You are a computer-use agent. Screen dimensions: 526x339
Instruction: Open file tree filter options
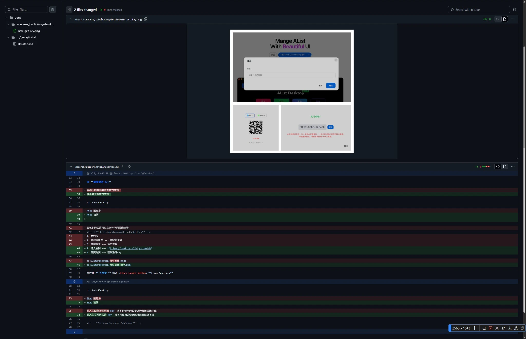(x=52, y=9)
